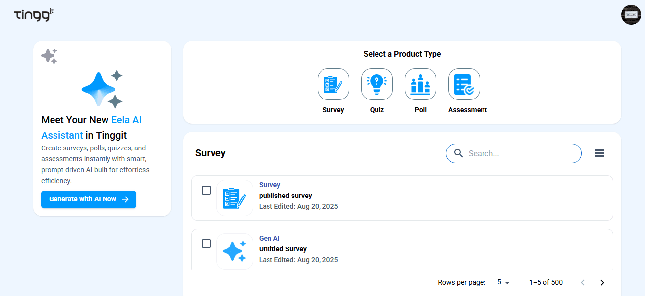The image size is (645, 296).
Task: Go to the next page of surveys
Action: pyautogui.click(x=602, y=282)
